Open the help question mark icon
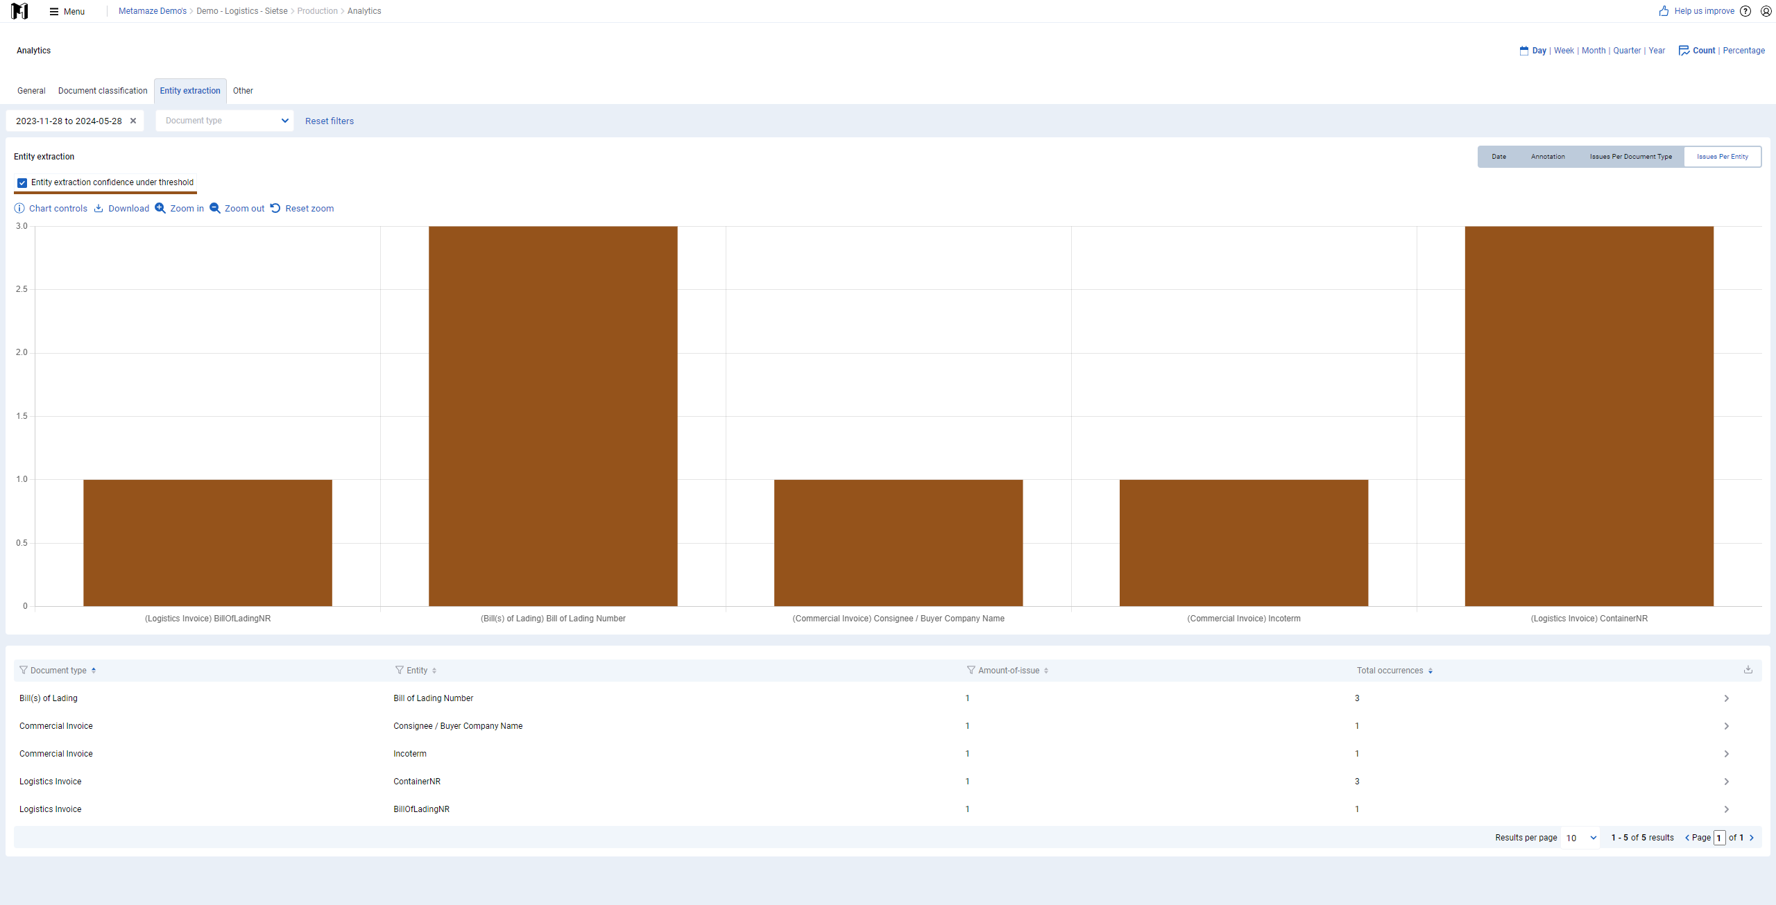 (1745, 11)
